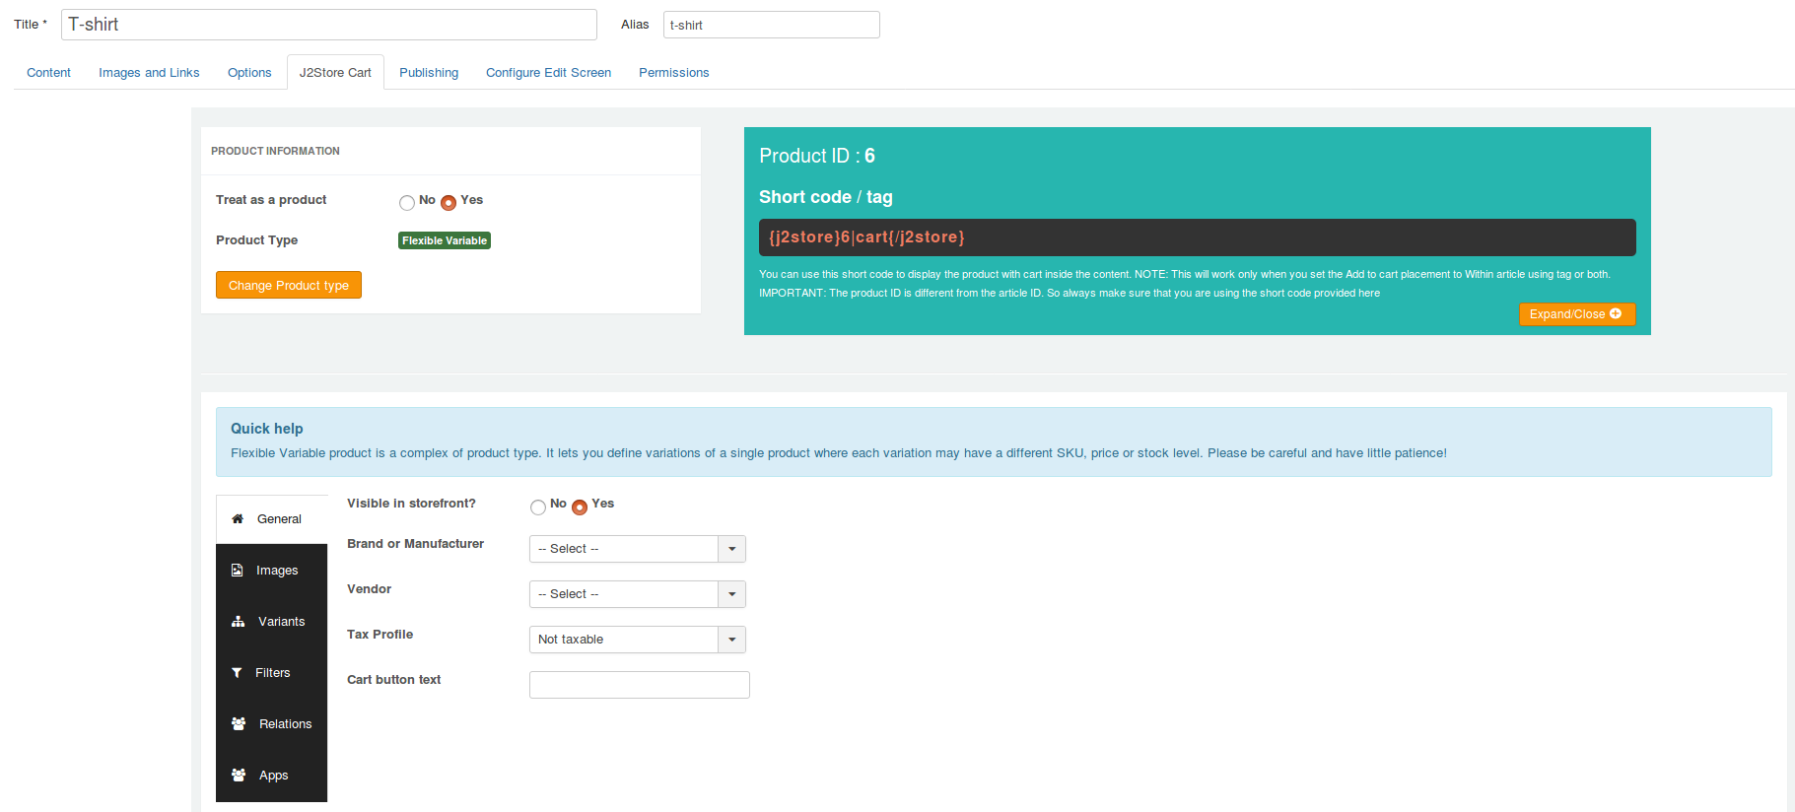Click the home icon beside General

click(238, 519)
